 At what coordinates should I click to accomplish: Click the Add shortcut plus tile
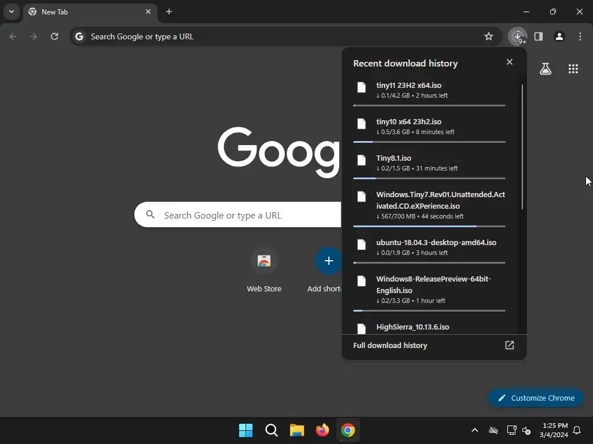328,261
